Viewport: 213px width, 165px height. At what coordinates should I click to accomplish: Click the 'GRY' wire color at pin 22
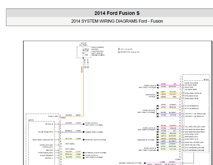[174, 131]
